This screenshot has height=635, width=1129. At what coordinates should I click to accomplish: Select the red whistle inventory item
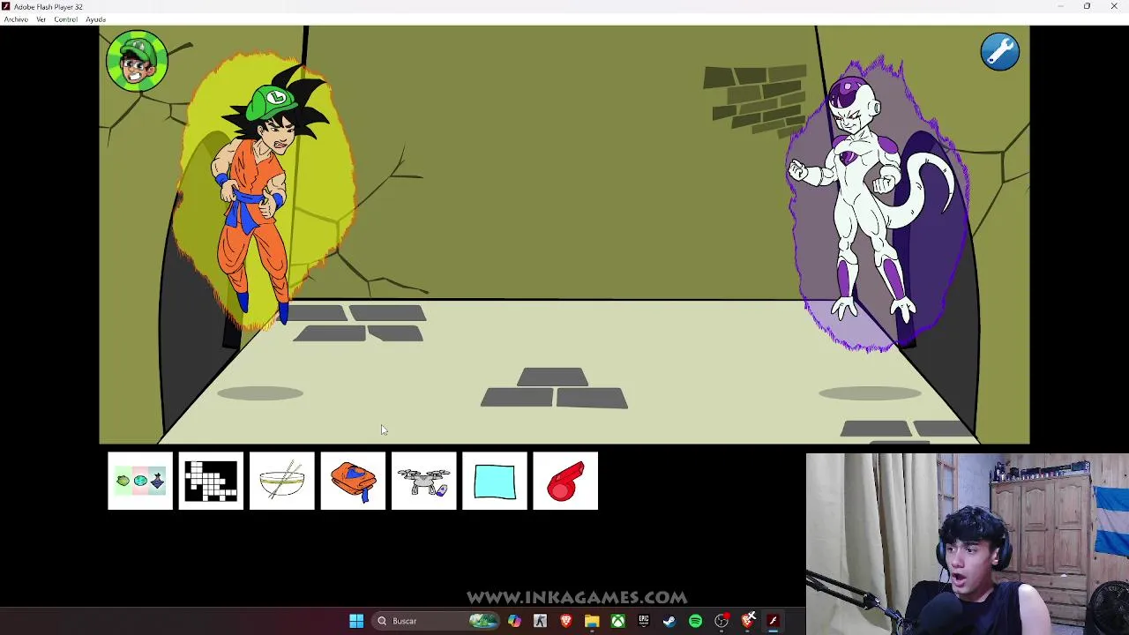click(x=565, y=481)
